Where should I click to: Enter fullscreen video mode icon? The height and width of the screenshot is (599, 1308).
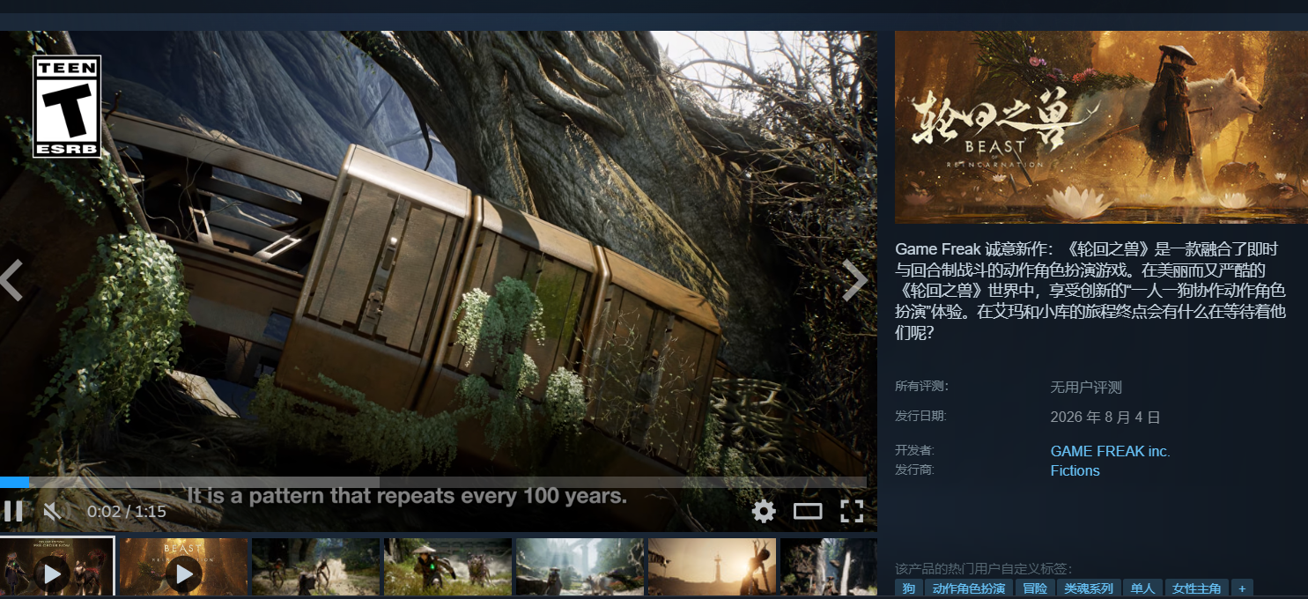pyautogui.click(x=851, y=511)
